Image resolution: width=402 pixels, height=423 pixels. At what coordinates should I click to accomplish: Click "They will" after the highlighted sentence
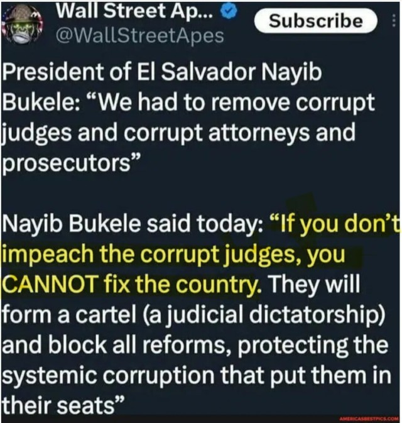tap(313, 284)
